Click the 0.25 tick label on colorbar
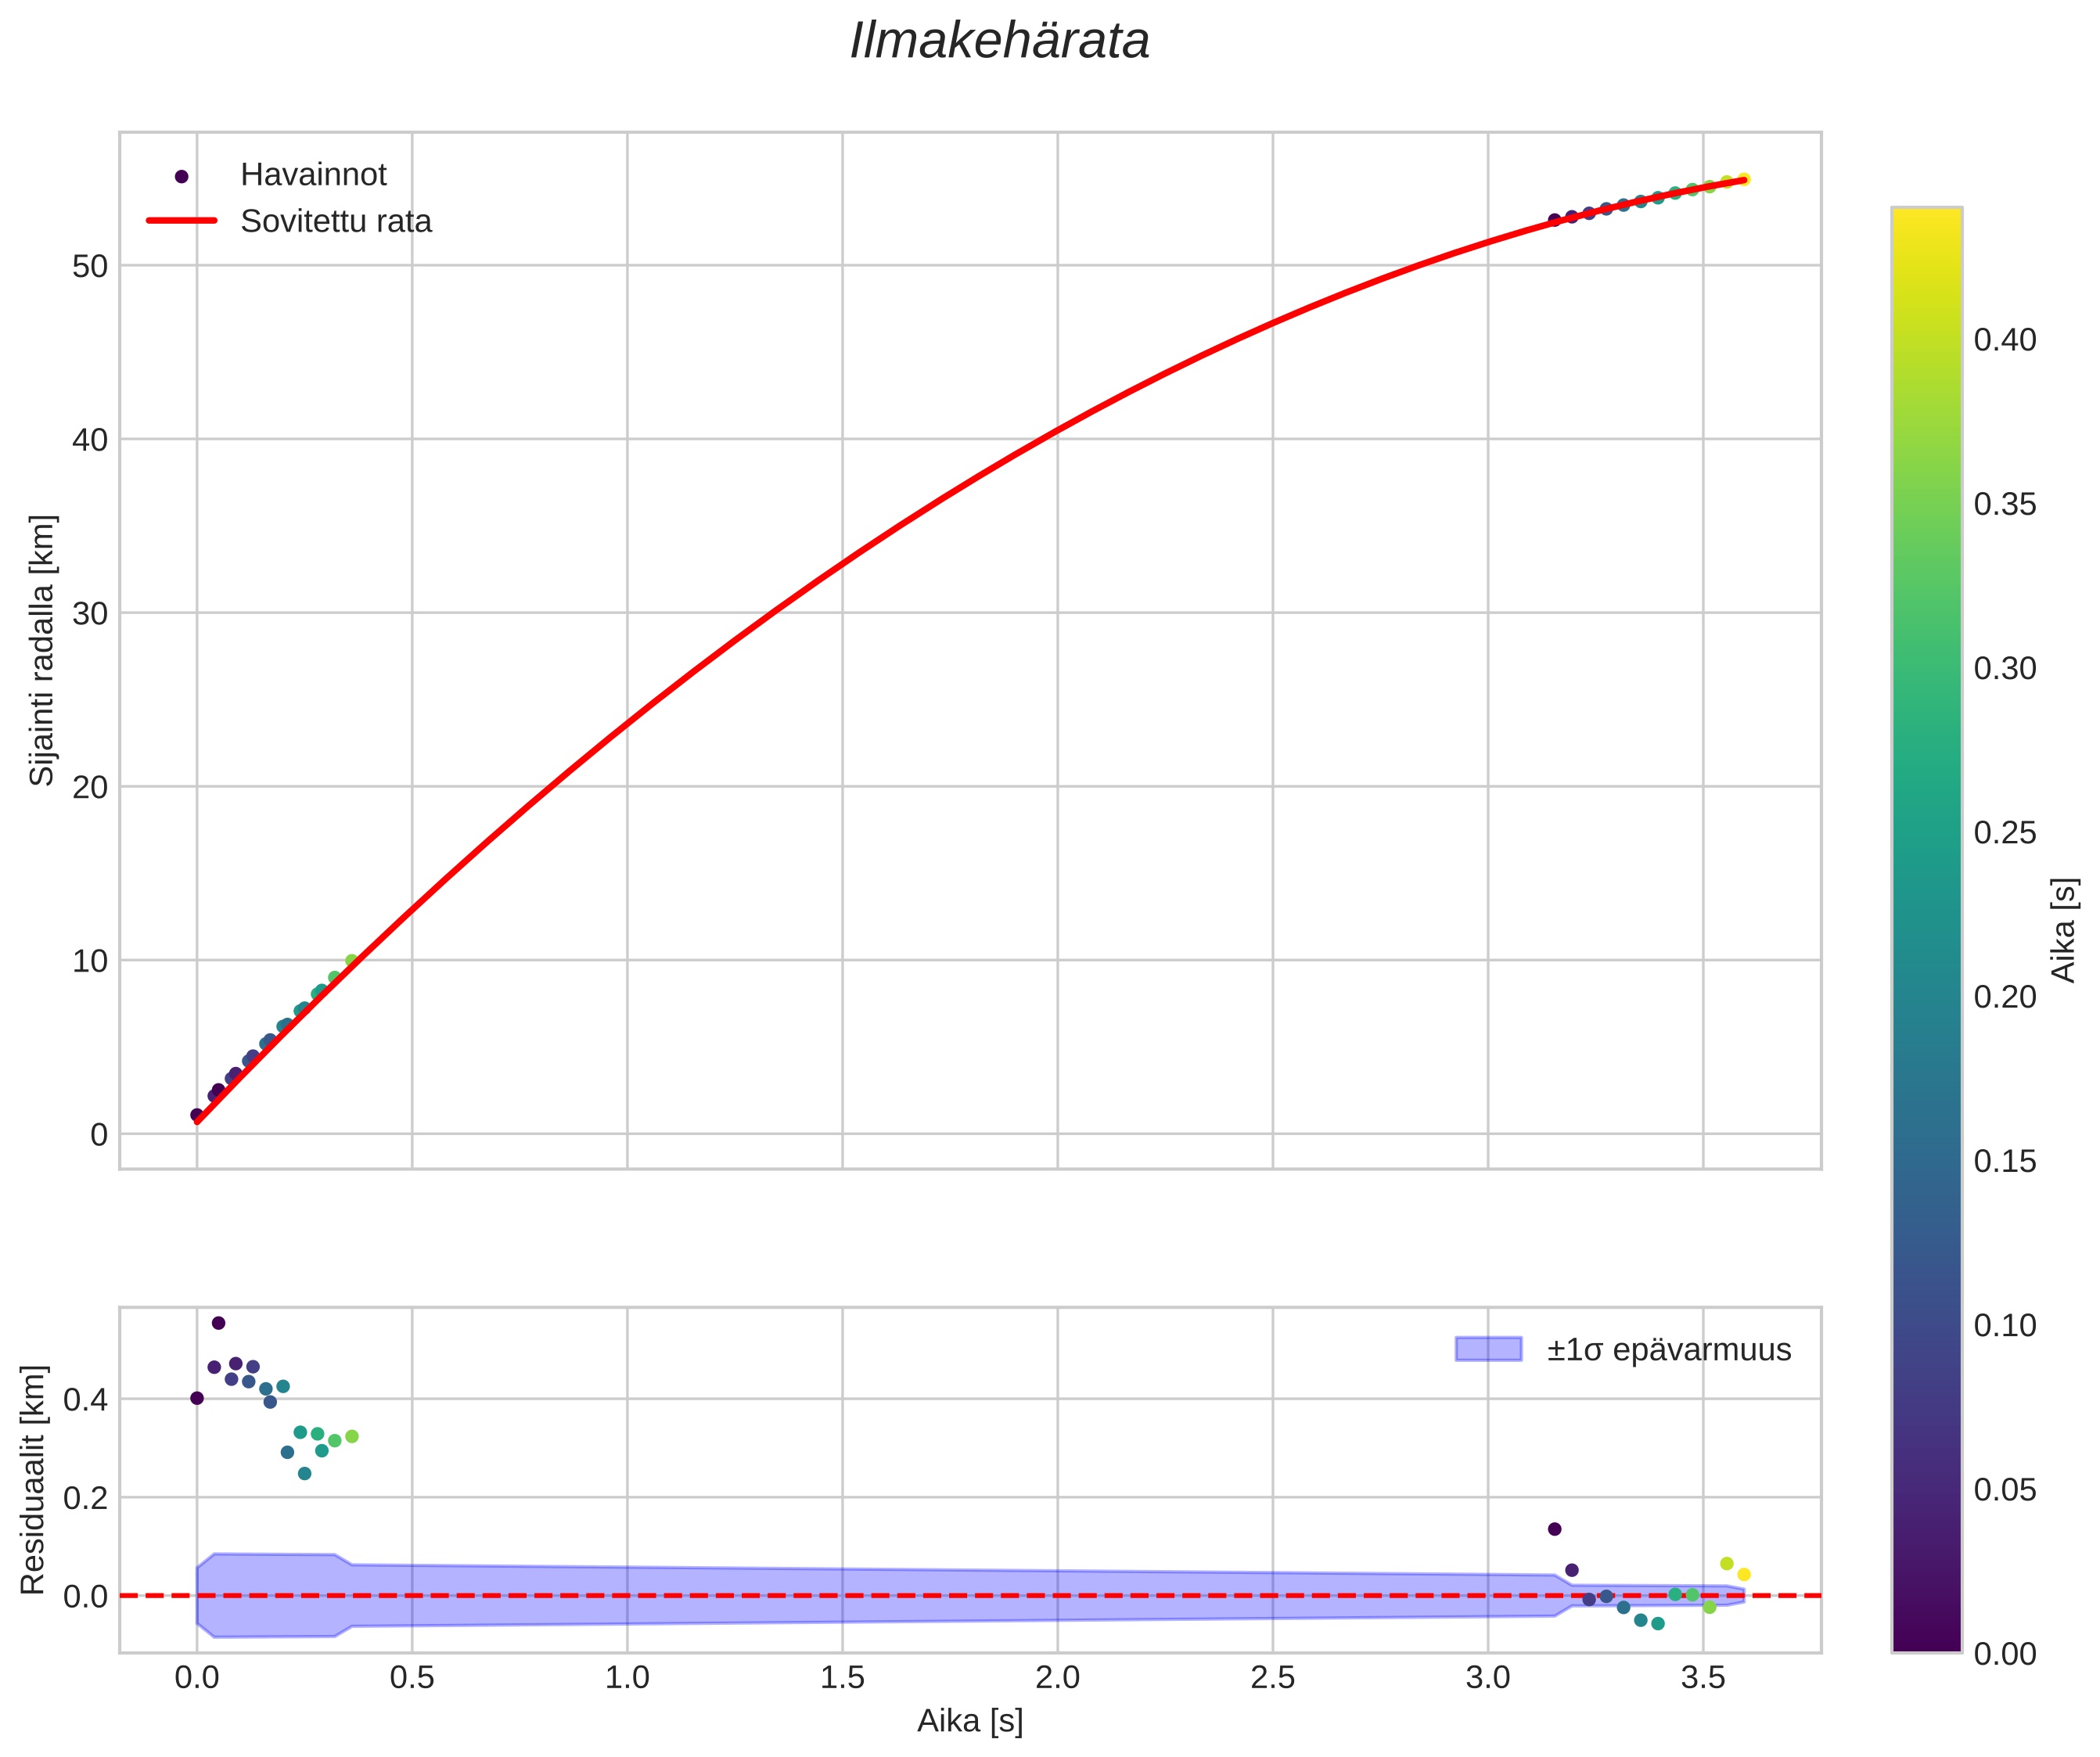 2004,832
